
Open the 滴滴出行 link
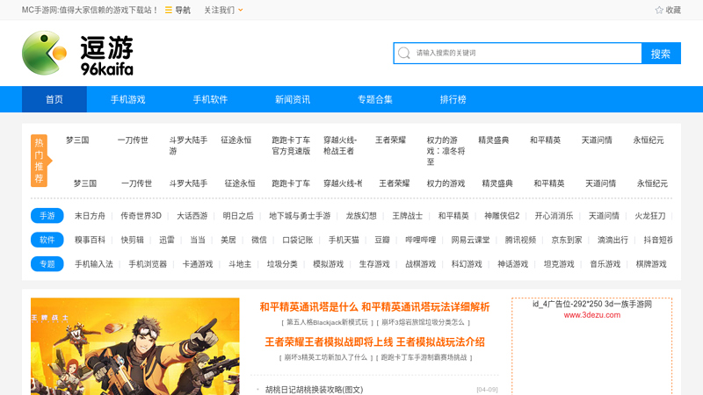tap(612, 240)
